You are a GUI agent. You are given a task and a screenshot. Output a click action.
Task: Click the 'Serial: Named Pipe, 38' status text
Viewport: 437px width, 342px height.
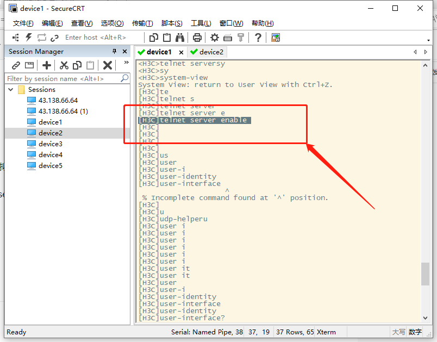[207, 332]
